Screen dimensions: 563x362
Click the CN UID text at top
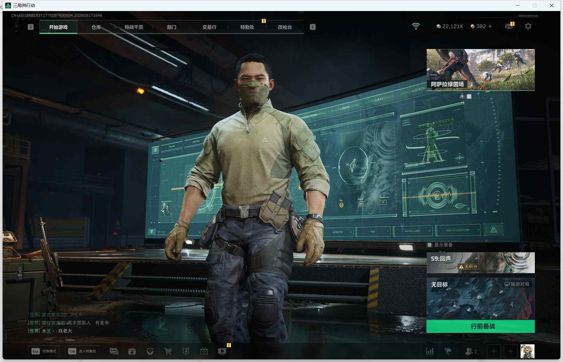click(57, 15)
